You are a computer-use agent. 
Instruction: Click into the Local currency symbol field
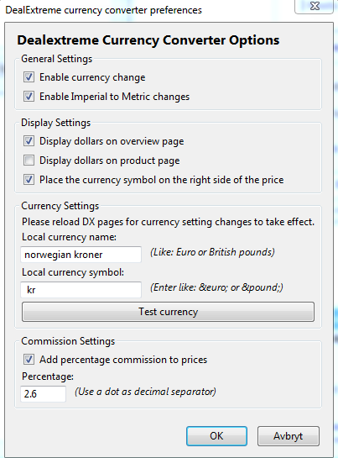coord(81,290)
